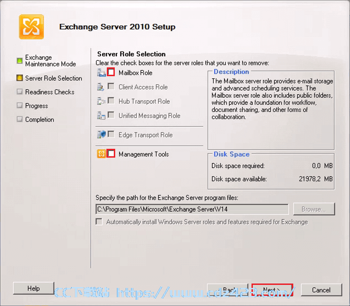This screenshot has width=350, height=306.
Task: Open Help for Exchange setup
Action: pos(34,288)
